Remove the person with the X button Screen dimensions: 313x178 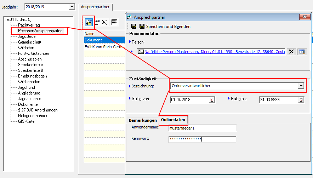(x=291, y=52)
